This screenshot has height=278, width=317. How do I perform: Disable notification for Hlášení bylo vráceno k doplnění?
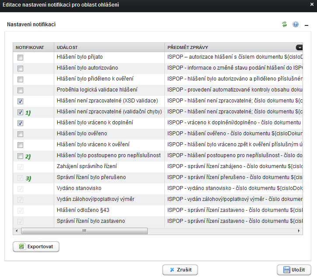20,123
